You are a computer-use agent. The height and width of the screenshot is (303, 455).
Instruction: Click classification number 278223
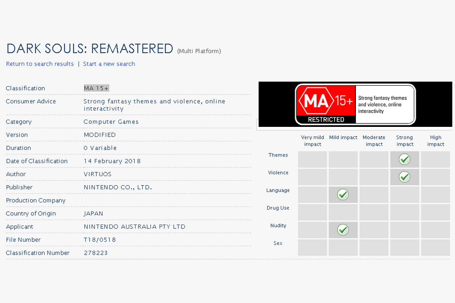point(96,253)
